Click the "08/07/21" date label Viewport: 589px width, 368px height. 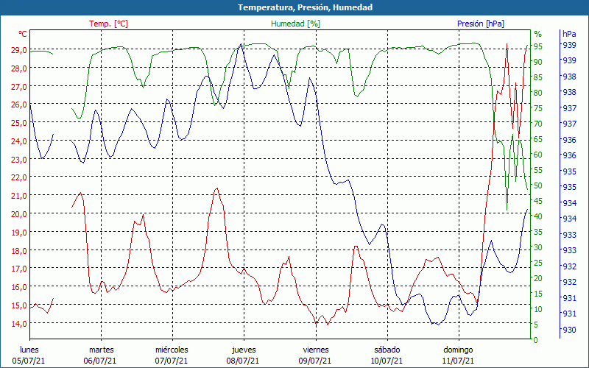click(243, 361)
